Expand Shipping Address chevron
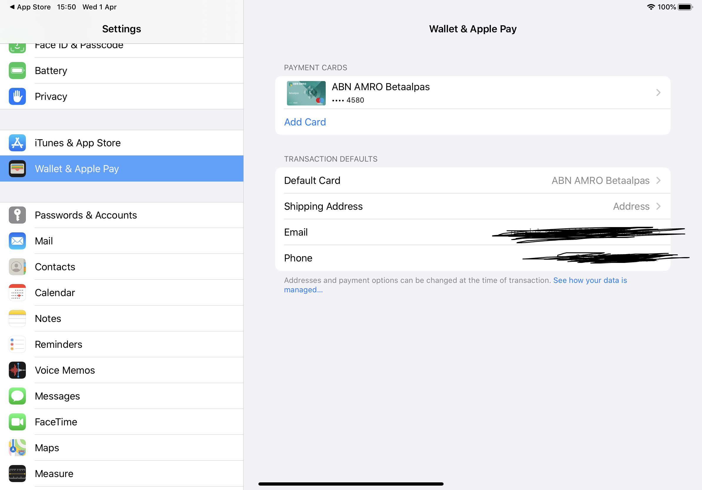This screenshot has width=702, height=490. click(x=658, y=207)
